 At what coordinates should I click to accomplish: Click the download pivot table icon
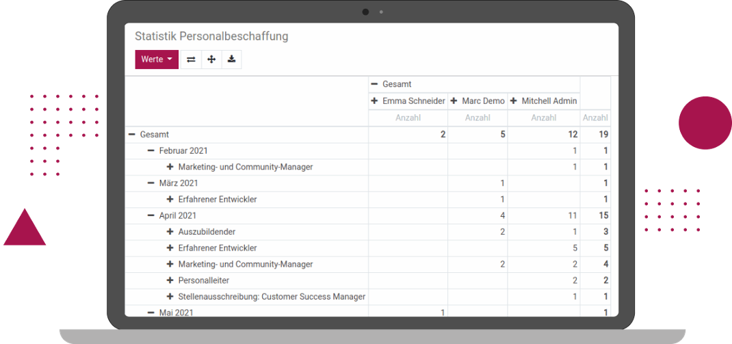tap(231, 59)
